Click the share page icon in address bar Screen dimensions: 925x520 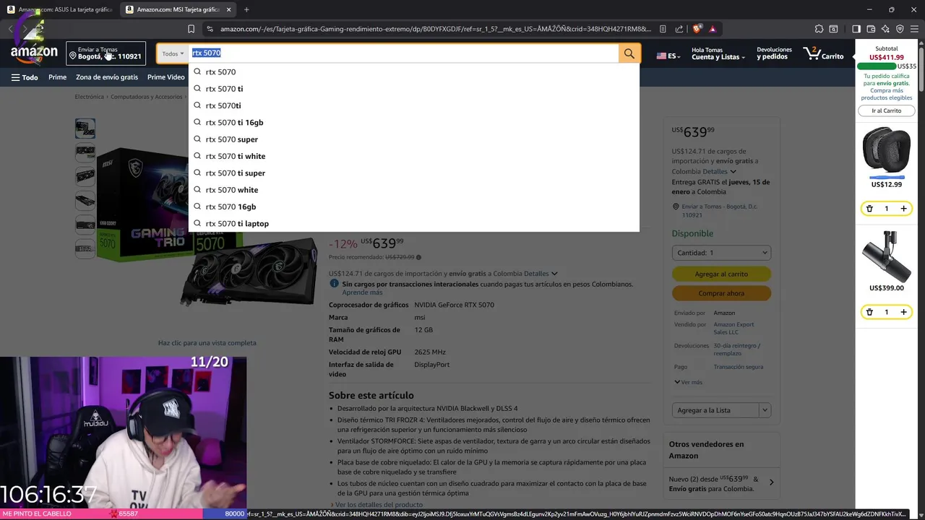pyautogui.click(x=679, y=29)
